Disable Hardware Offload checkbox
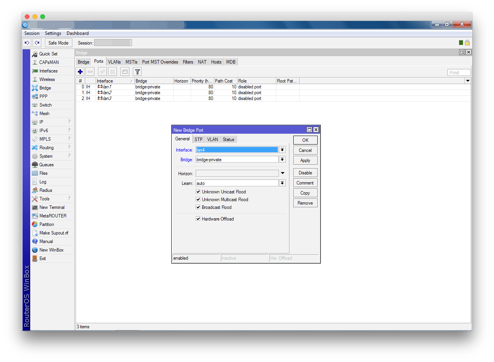The width and height of the screenshot is (494, 362). coord(198,219)
